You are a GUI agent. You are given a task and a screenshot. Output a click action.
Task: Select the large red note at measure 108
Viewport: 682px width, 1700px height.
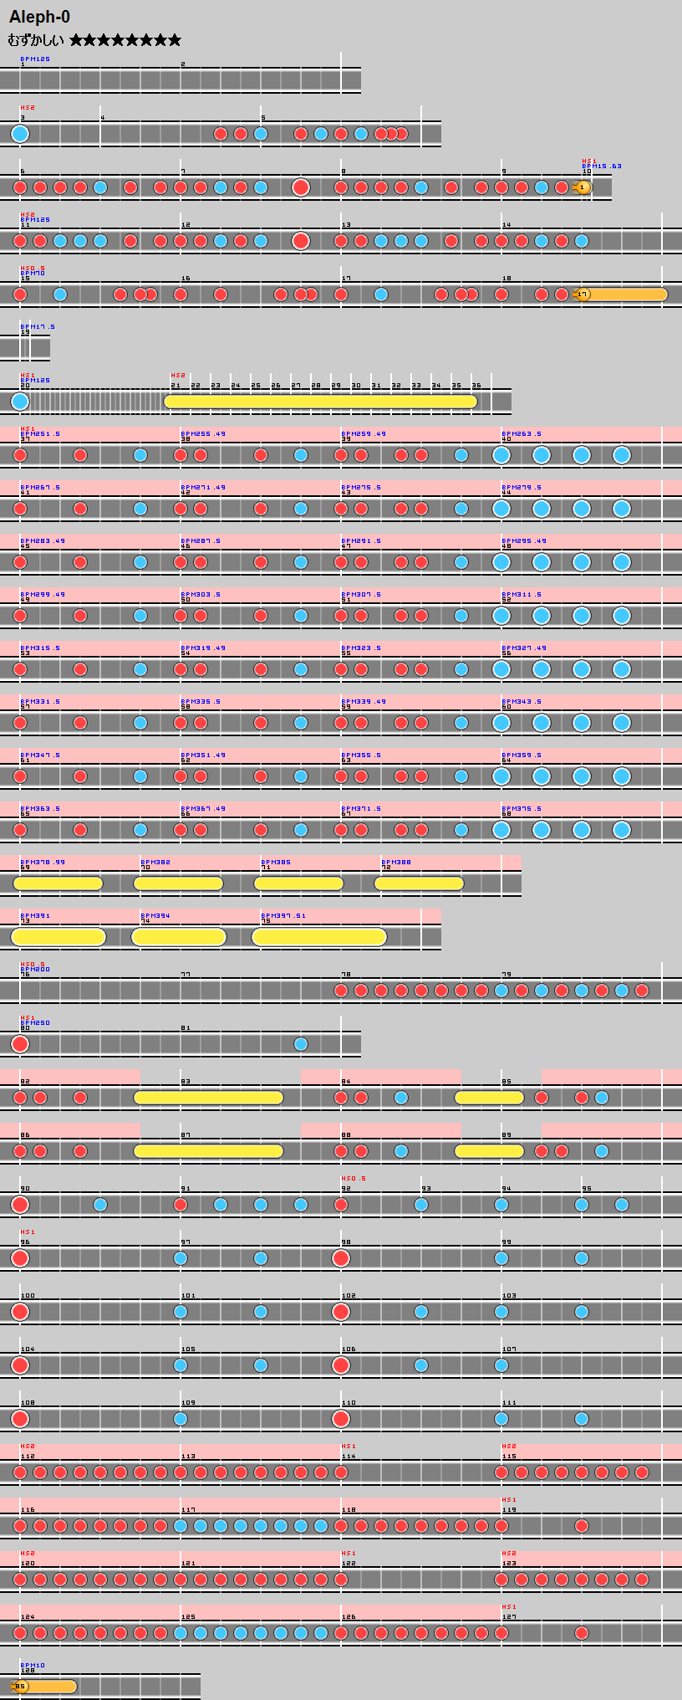(20, 1419)
